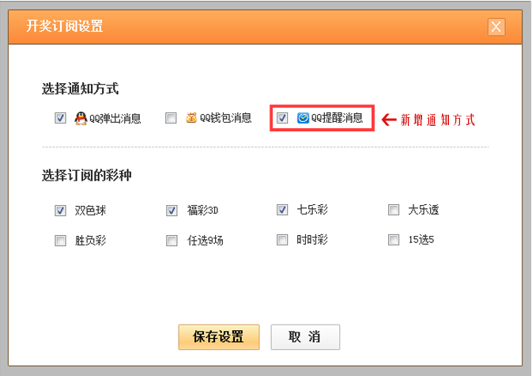Enable the QQ钱包消息 checkbox

tap(171, 118)
